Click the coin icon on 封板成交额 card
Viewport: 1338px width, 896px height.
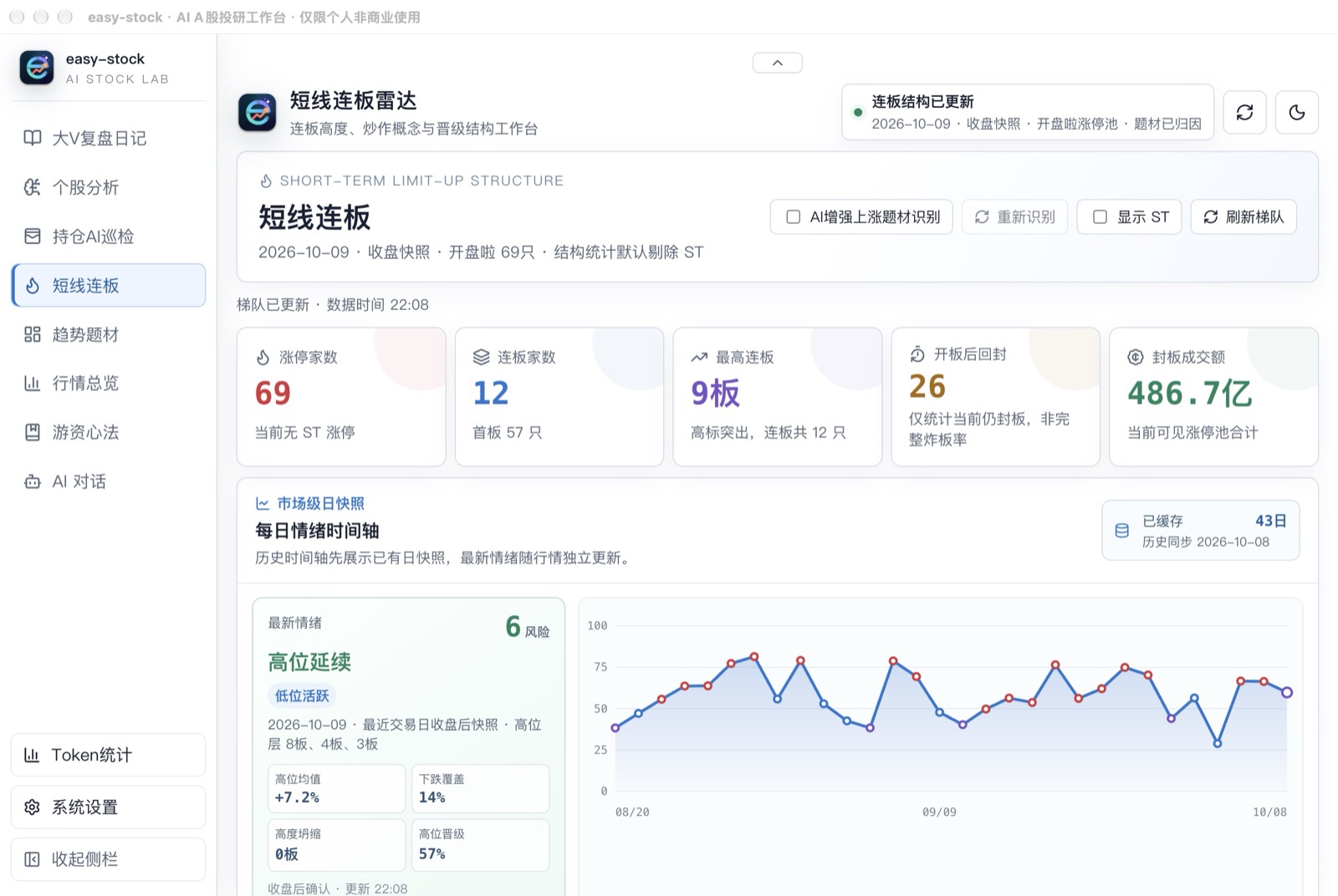(x=1136, y=358)
